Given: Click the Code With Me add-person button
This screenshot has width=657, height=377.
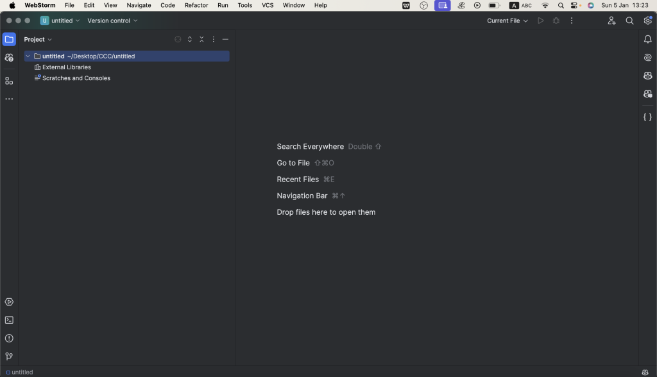Looking at the screenshot, I should tap(611, 21).
